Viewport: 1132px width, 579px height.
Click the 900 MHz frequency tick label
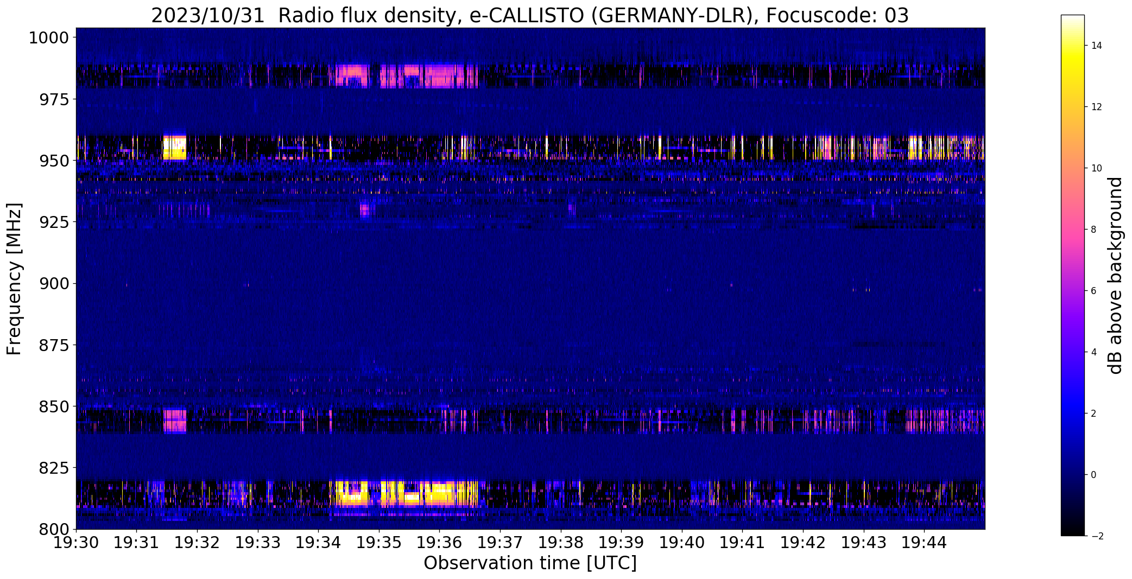coord(54,283)
